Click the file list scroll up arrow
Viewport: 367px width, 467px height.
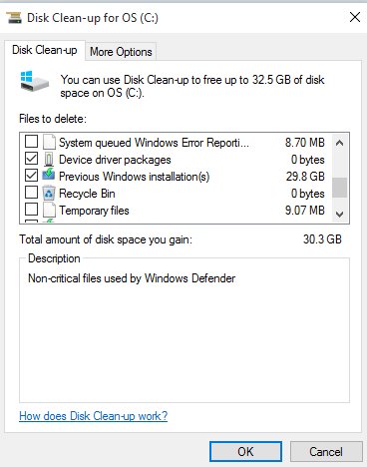point(339,144)
